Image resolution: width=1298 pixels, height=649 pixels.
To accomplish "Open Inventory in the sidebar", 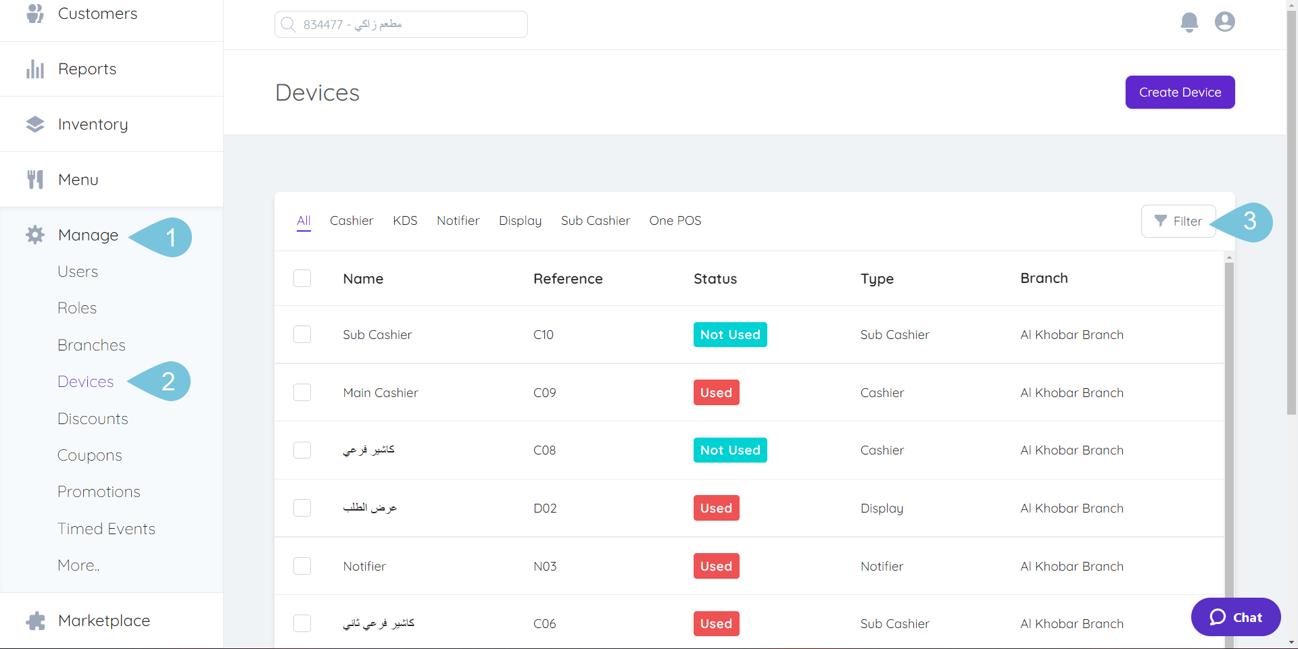I will click(x=93, y=124).
